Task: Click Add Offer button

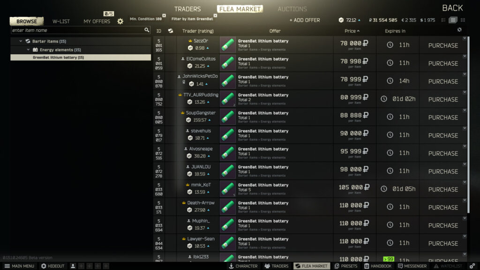Action: pyautogui.click(x=305, y=20)
